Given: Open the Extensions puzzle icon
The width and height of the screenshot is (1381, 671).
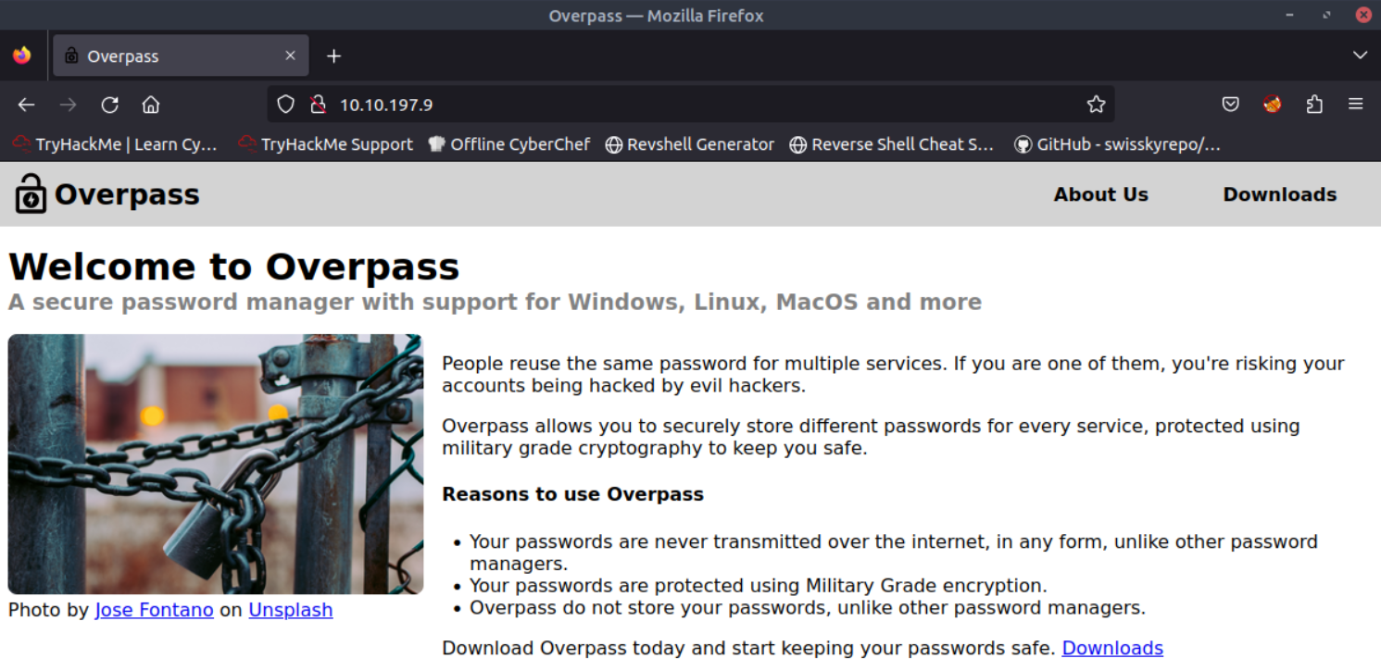Looking at the screenshot, I should point(1314,105).
